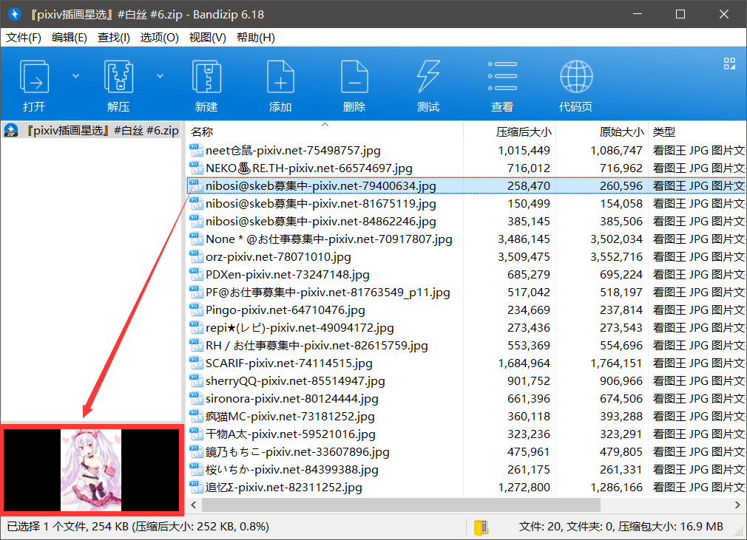Viewport: 747px width, 540px height.
Task: Expand the Open (打开) dropdown arrow
Action: [75, 76]
